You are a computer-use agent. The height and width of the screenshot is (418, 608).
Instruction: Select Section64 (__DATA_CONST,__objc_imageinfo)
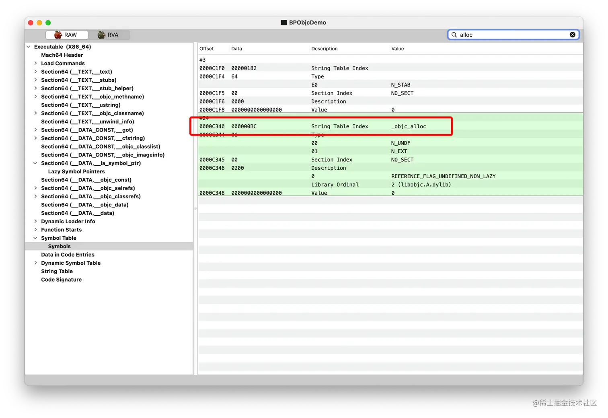pyautogui.click(x=103, y=155)
